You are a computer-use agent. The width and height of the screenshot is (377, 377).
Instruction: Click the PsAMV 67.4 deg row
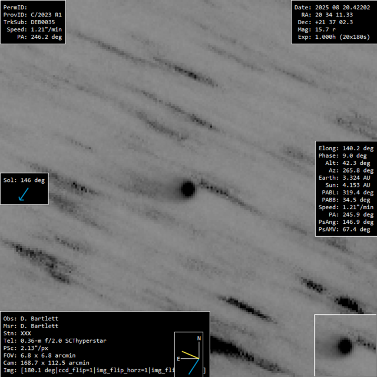(x=346, y=230)
